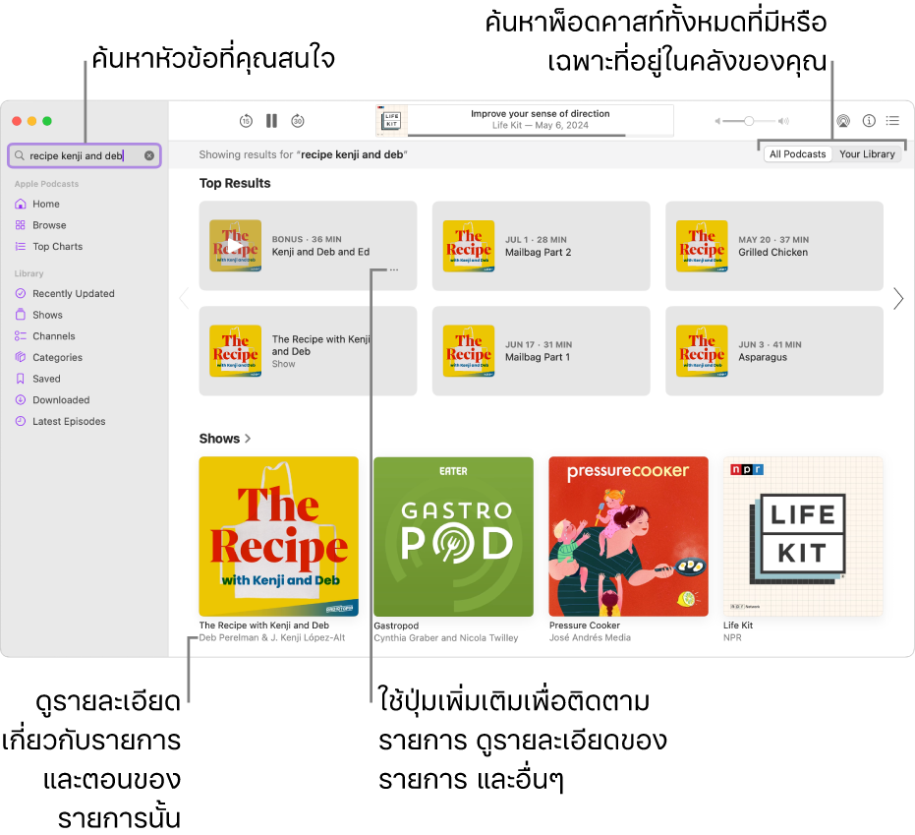Open More menu on Kenji and Deb and Ed card

pos(394,269)
